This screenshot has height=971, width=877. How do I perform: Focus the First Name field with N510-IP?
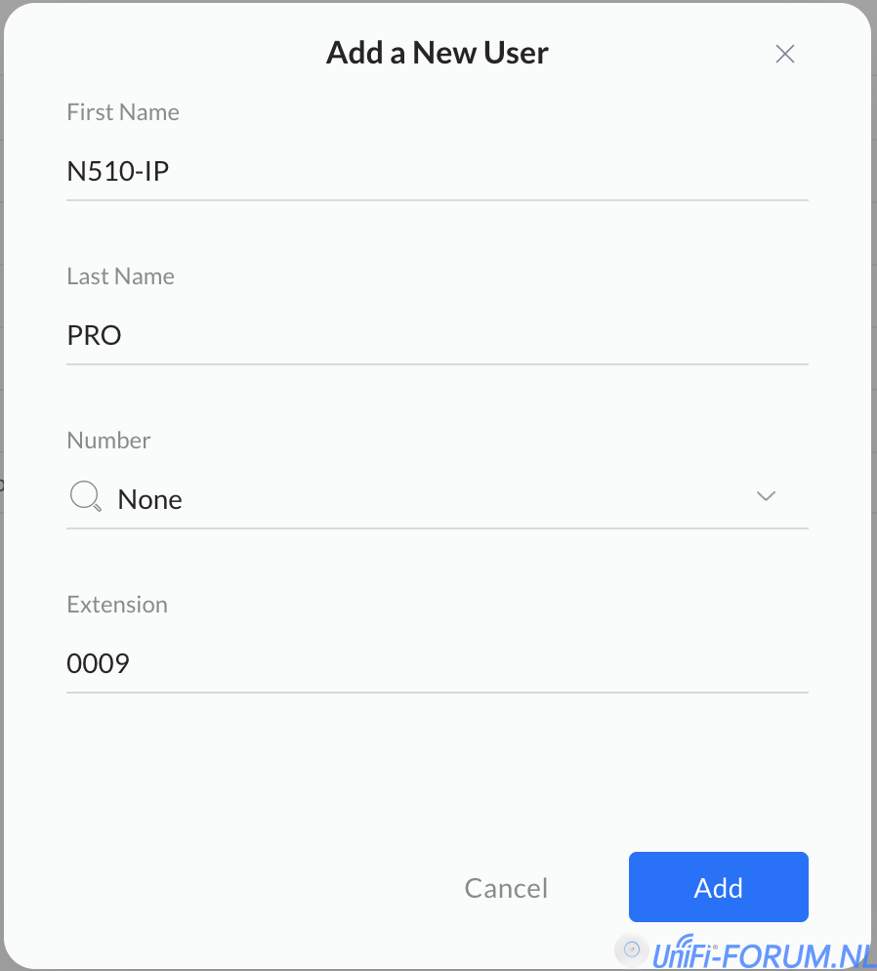tap(437, 172)
